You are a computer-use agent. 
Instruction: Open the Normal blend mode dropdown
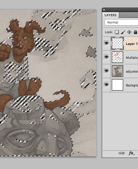click(x=121, y=22)
